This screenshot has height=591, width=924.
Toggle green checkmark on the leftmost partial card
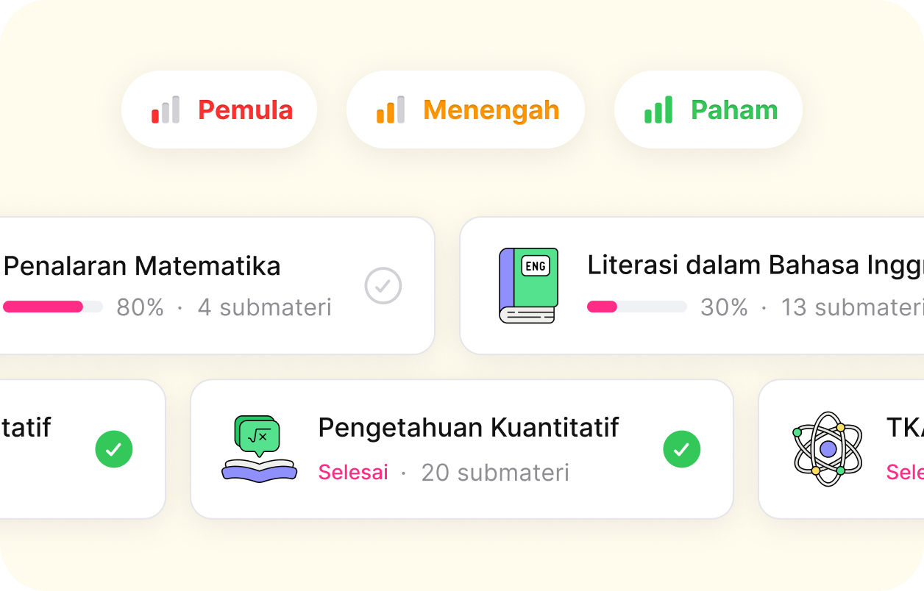pyautogui.click(x=114, y=449)
